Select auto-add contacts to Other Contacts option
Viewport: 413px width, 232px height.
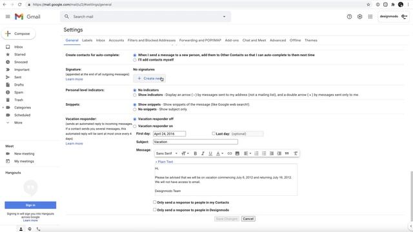pos(135,55)
